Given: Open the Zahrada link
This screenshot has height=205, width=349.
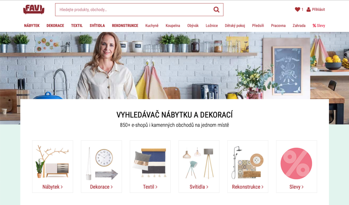Looking at the screenshot, I should tap(299, 26).
